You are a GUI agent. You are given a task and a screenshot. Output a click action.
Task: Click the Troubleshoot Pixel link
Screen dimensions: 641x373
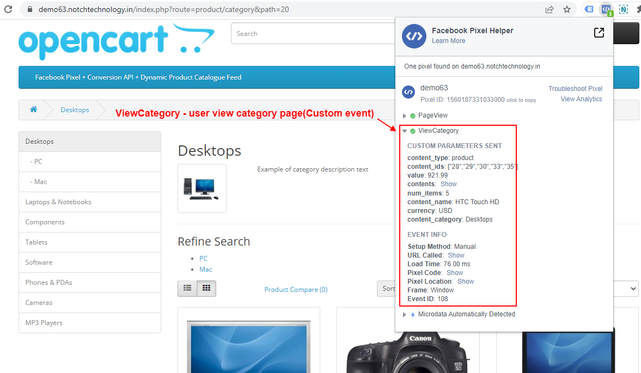coord(576,88)
